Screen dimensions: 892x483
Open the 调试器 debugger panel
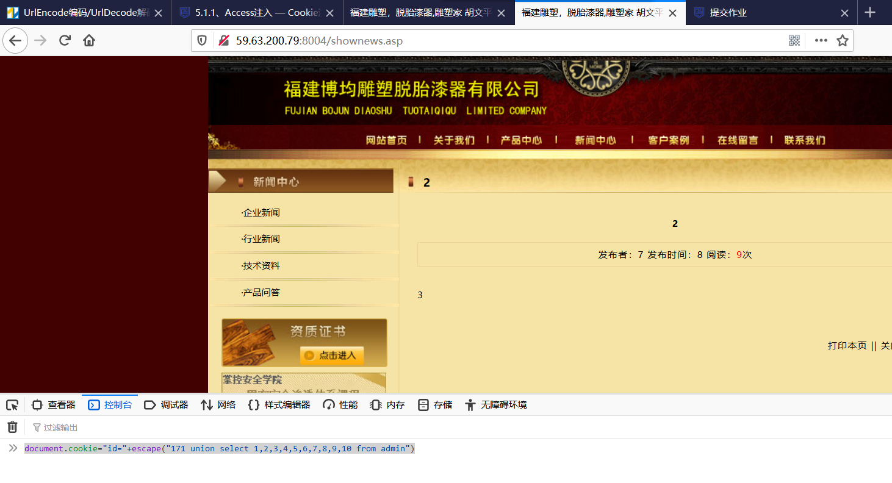click(166, 405)
